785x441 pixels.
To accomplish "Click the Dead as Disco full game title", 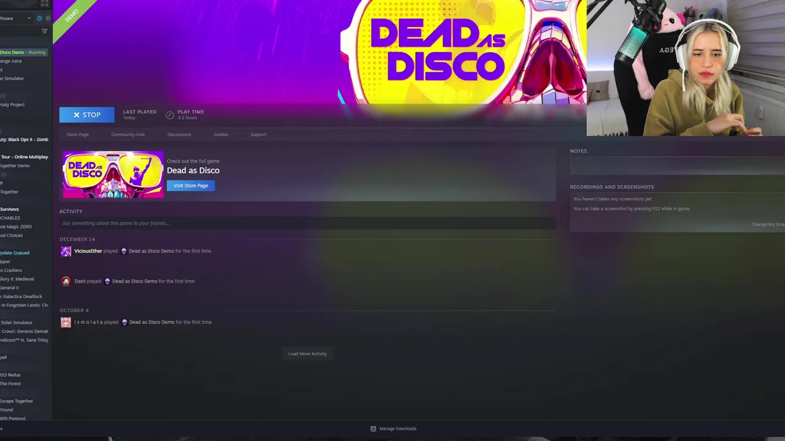I will [x=193, y=170].
